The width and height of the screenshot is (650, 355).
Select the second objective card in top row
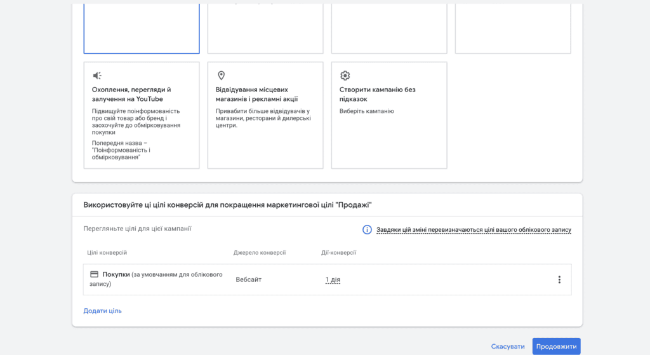[265, 28]
